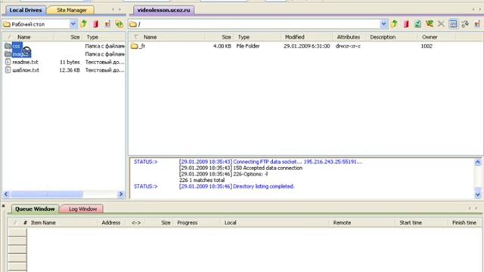Click readme.txt file icon
This screenshot has width=484, height=272.
tap(8, 62)
